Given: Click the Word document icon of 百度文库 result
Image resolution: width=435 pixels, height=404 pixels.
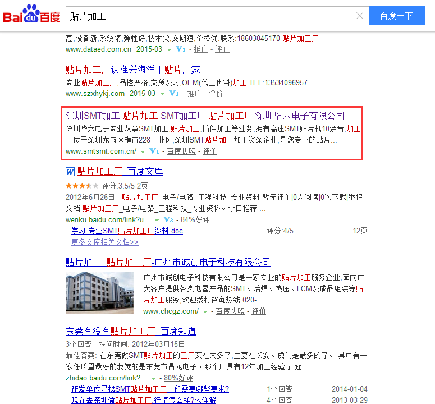Looking at the screenshot, I should (70, 172).
